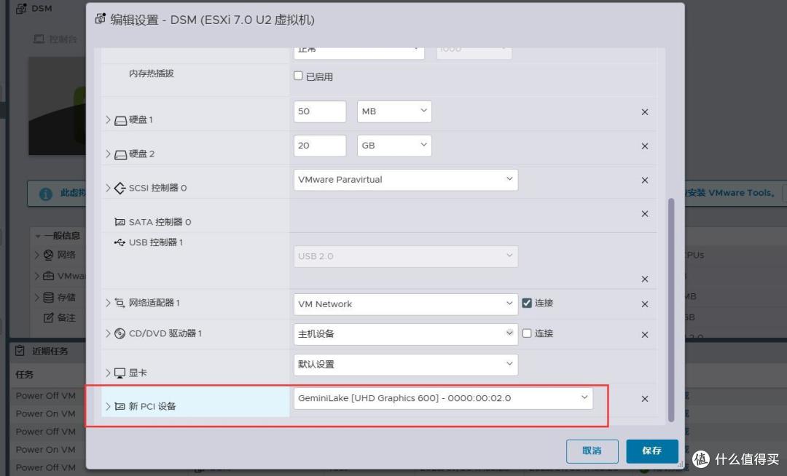Open the 主机设备 dropdown for CD/DVD

coord(406,333)
